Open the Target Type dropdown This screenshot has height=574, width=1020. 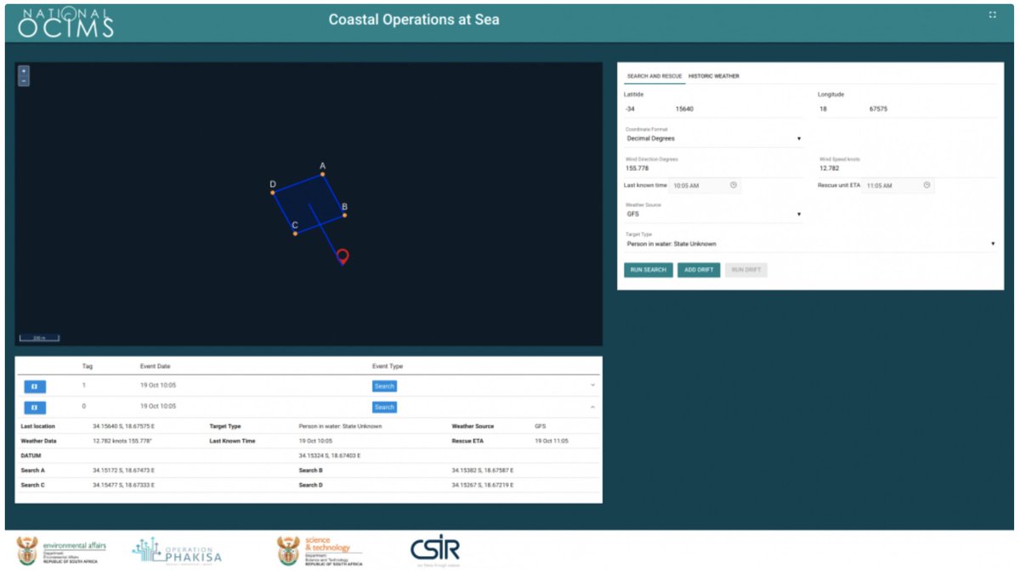click(994, 242)
